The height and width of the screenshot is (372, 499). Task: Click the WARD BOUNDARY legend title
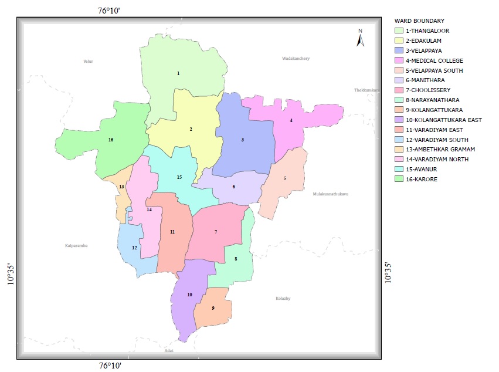(x=419, y=21)
